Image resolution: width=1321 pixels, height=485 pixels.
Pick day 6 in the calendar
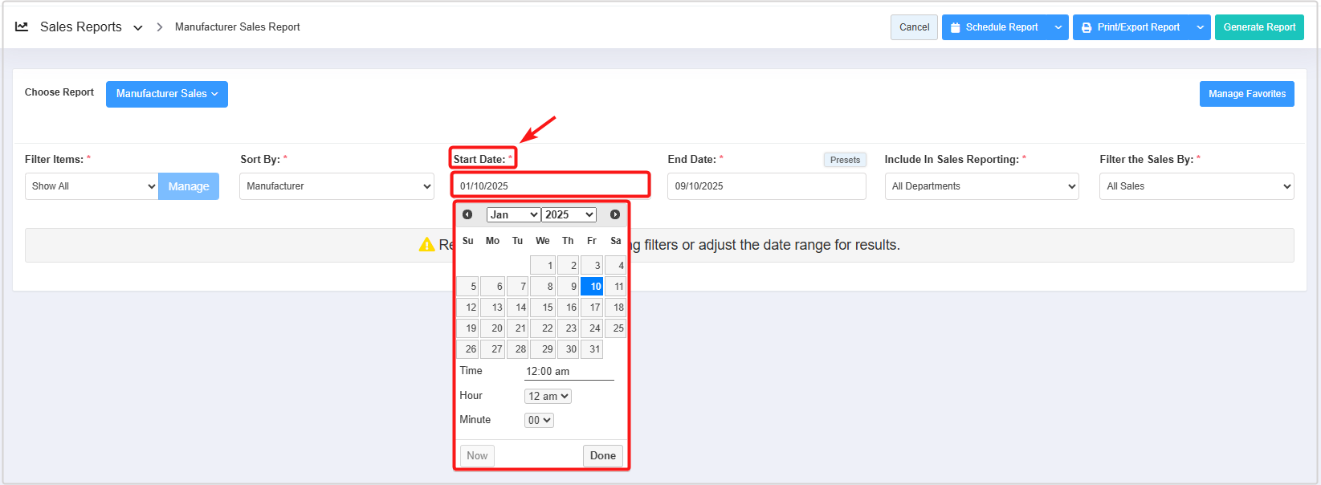[x=492, y=286]
